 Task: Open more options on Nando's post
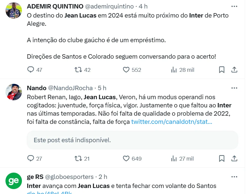click(234, 88)
